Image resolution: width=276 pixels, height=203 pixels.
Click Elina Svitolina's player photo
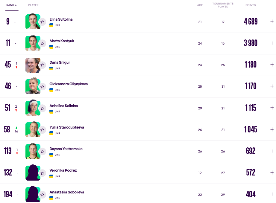pos(33,21)
